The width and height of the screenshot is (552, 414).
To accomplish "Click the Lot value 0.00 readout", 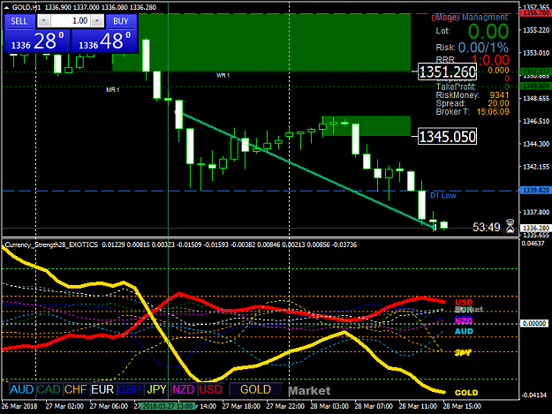I will 488,31.
